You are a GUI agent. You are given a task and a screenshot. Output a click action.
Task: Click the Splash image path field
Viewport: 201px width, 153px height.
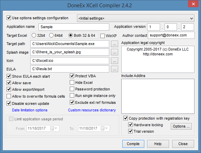tap(70, 52)
